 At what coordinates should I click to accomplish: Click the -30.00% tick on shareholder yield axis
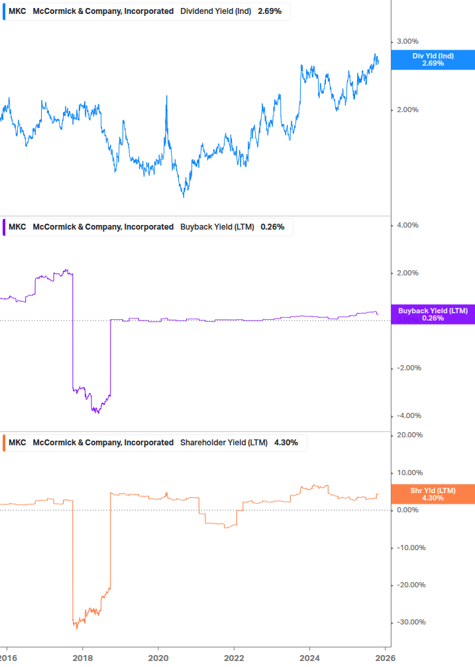coord(408,623)
